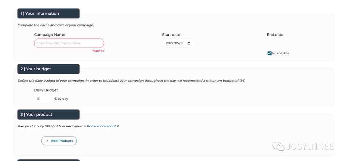Select the '3 | Your product' section header
The height and width of the screenshot is (161, 345).
coord(49,115)
